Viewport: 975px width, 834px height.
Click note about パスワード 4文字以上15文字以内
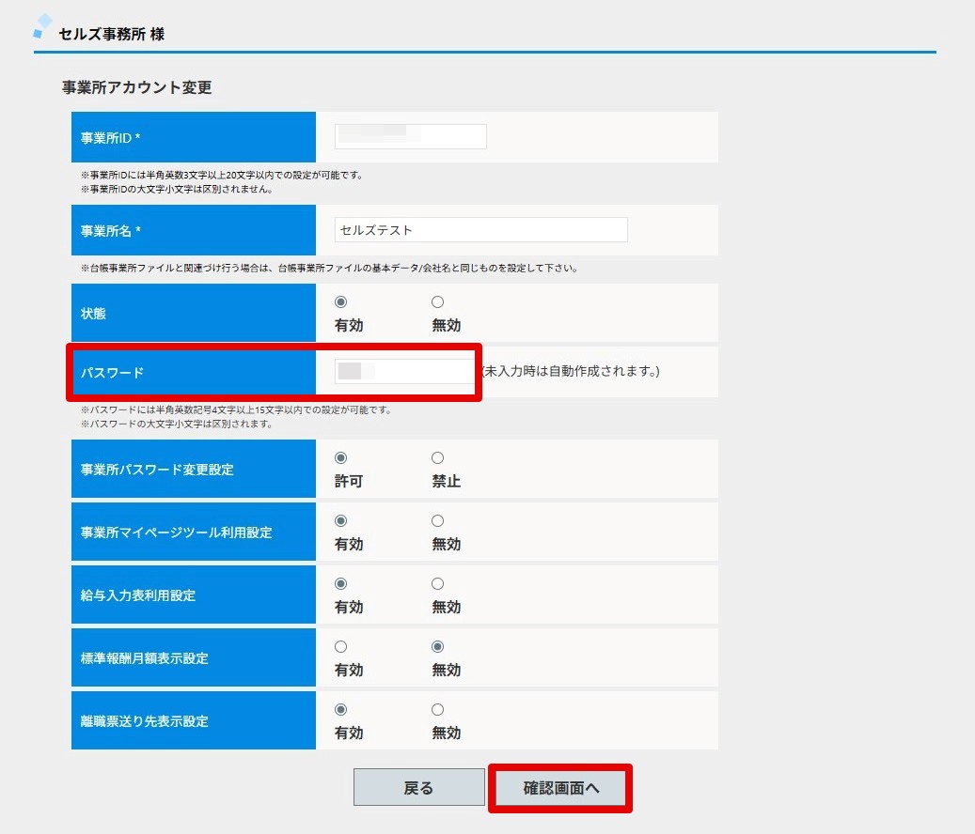pos(236,409)
